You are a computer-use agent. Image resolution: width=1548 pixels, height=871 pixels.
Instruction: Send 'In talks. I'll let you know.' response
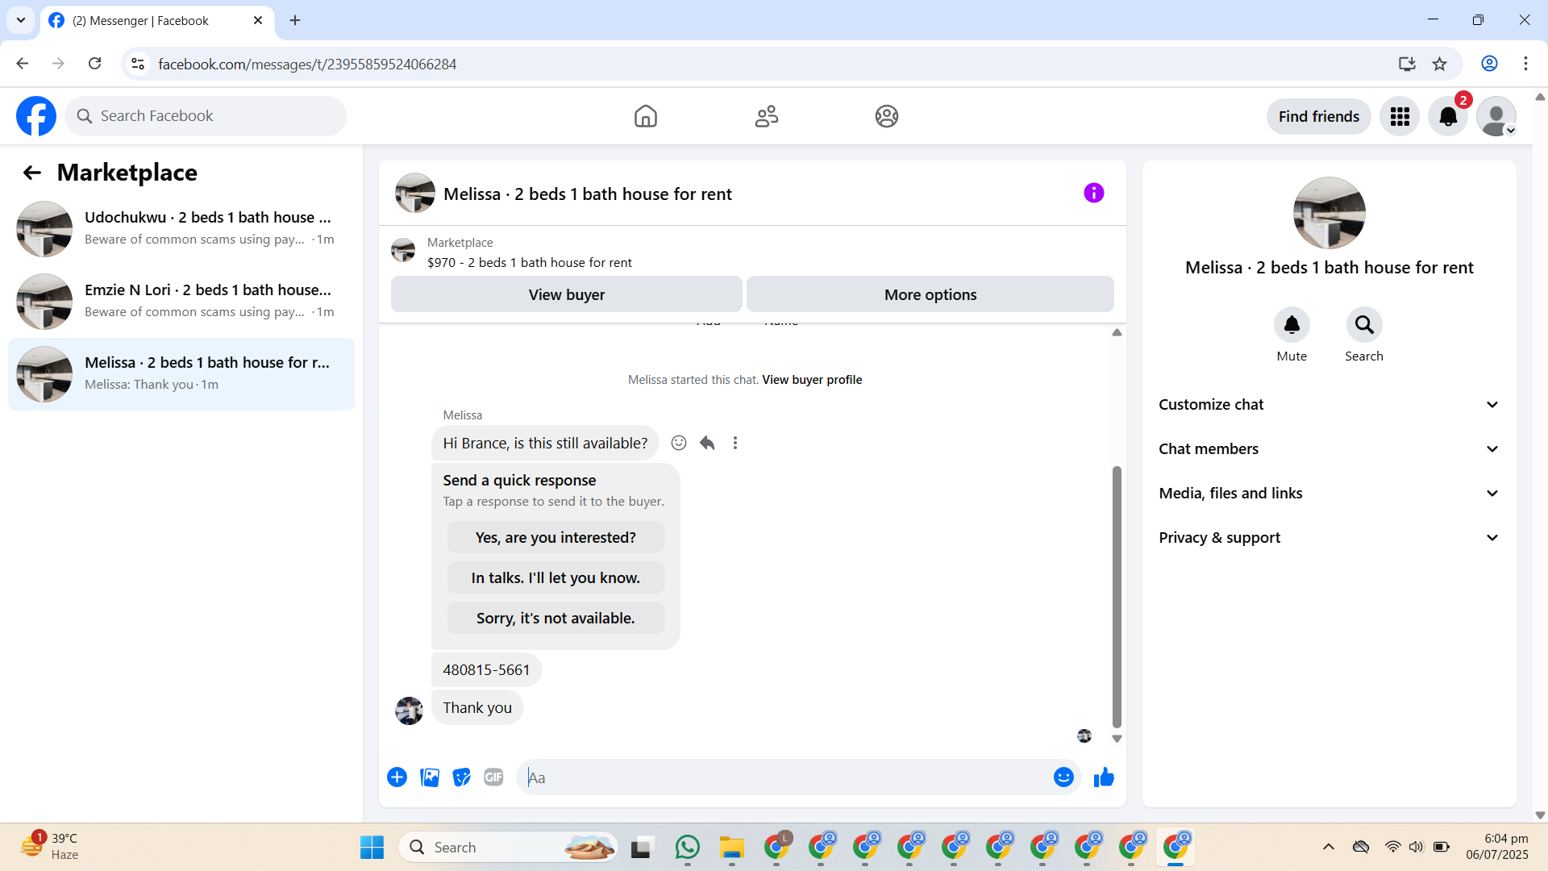click(x=556, y=578)
